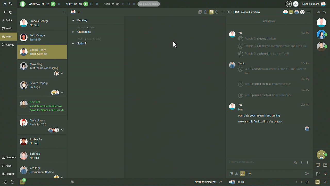The width and height of the screenshot is (330, 186).
Task: Toggle the chat panel collapse icon beside HRM title
Action: click(229, 12)
